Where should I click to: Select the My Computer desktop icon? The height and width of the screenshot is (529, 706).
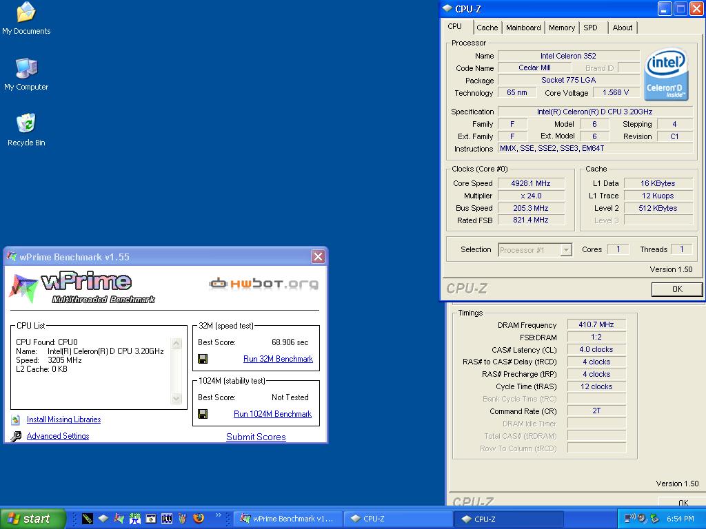[26, 74]
